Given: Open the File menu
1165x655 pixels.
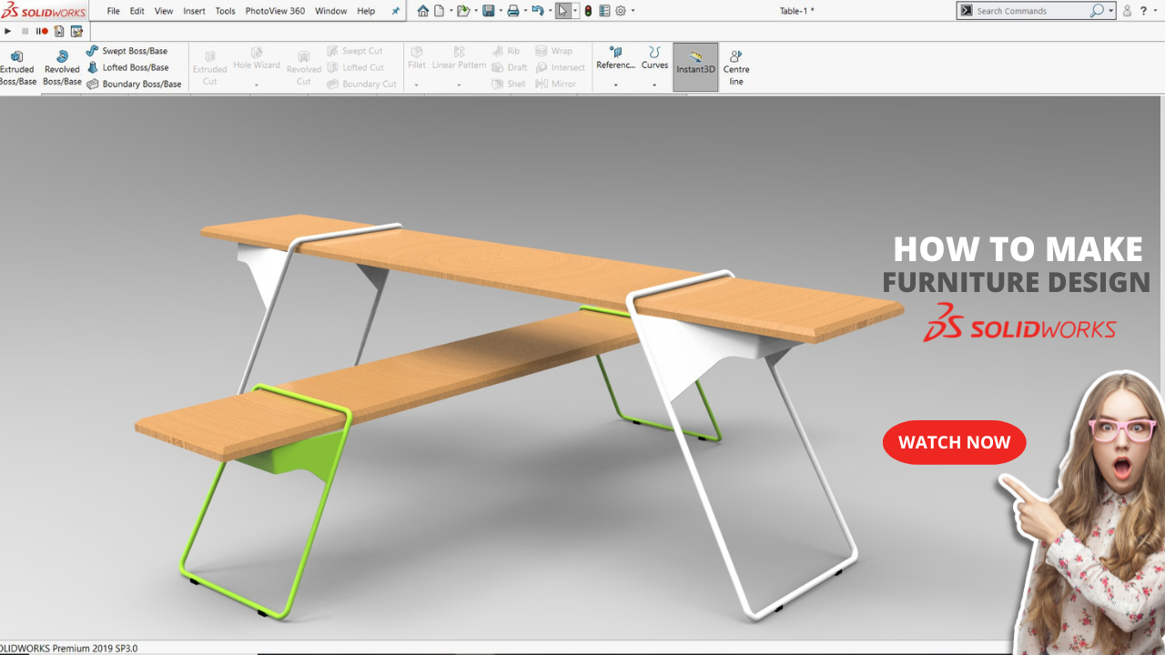Looking at the screenshot, I should pos(114,11).
